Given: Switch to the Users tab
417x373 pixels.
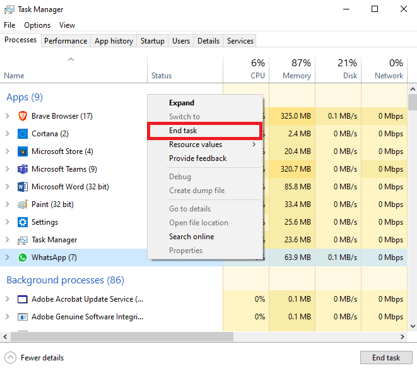Looking at the screenshot, I should point(181,41).
